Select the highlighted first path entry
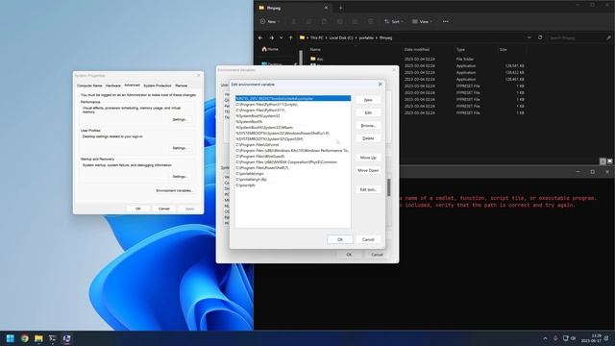 click(293, 98)
